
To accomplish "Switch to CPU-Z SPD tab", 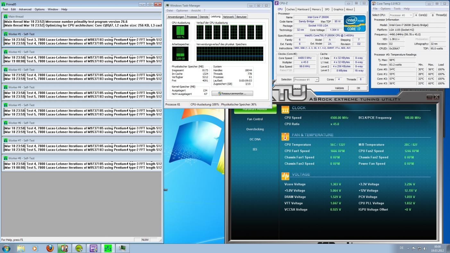I will click(327, 9).
